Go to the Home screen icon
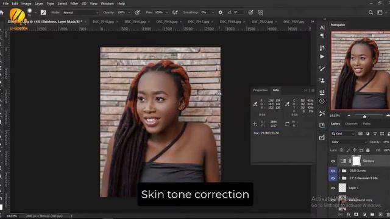This screenshot has width=390, height=219. (x=2, y=12)
